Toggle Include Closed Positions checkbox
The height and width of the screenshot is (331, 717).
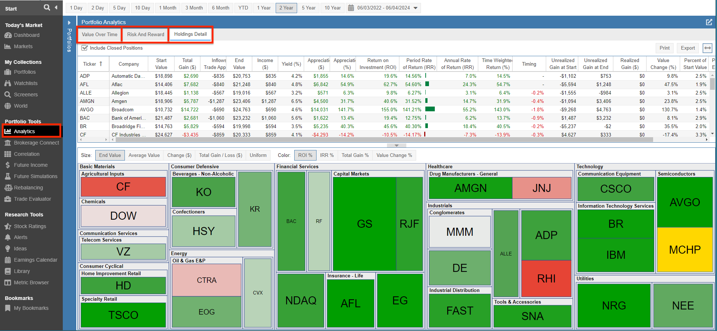pos(85,48)
